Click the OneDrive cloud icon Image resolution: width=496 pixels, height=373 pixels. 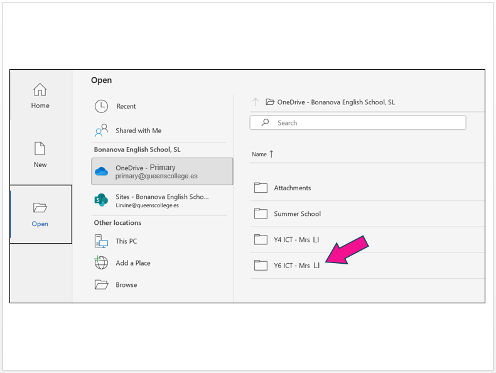[x=101, y=171]
